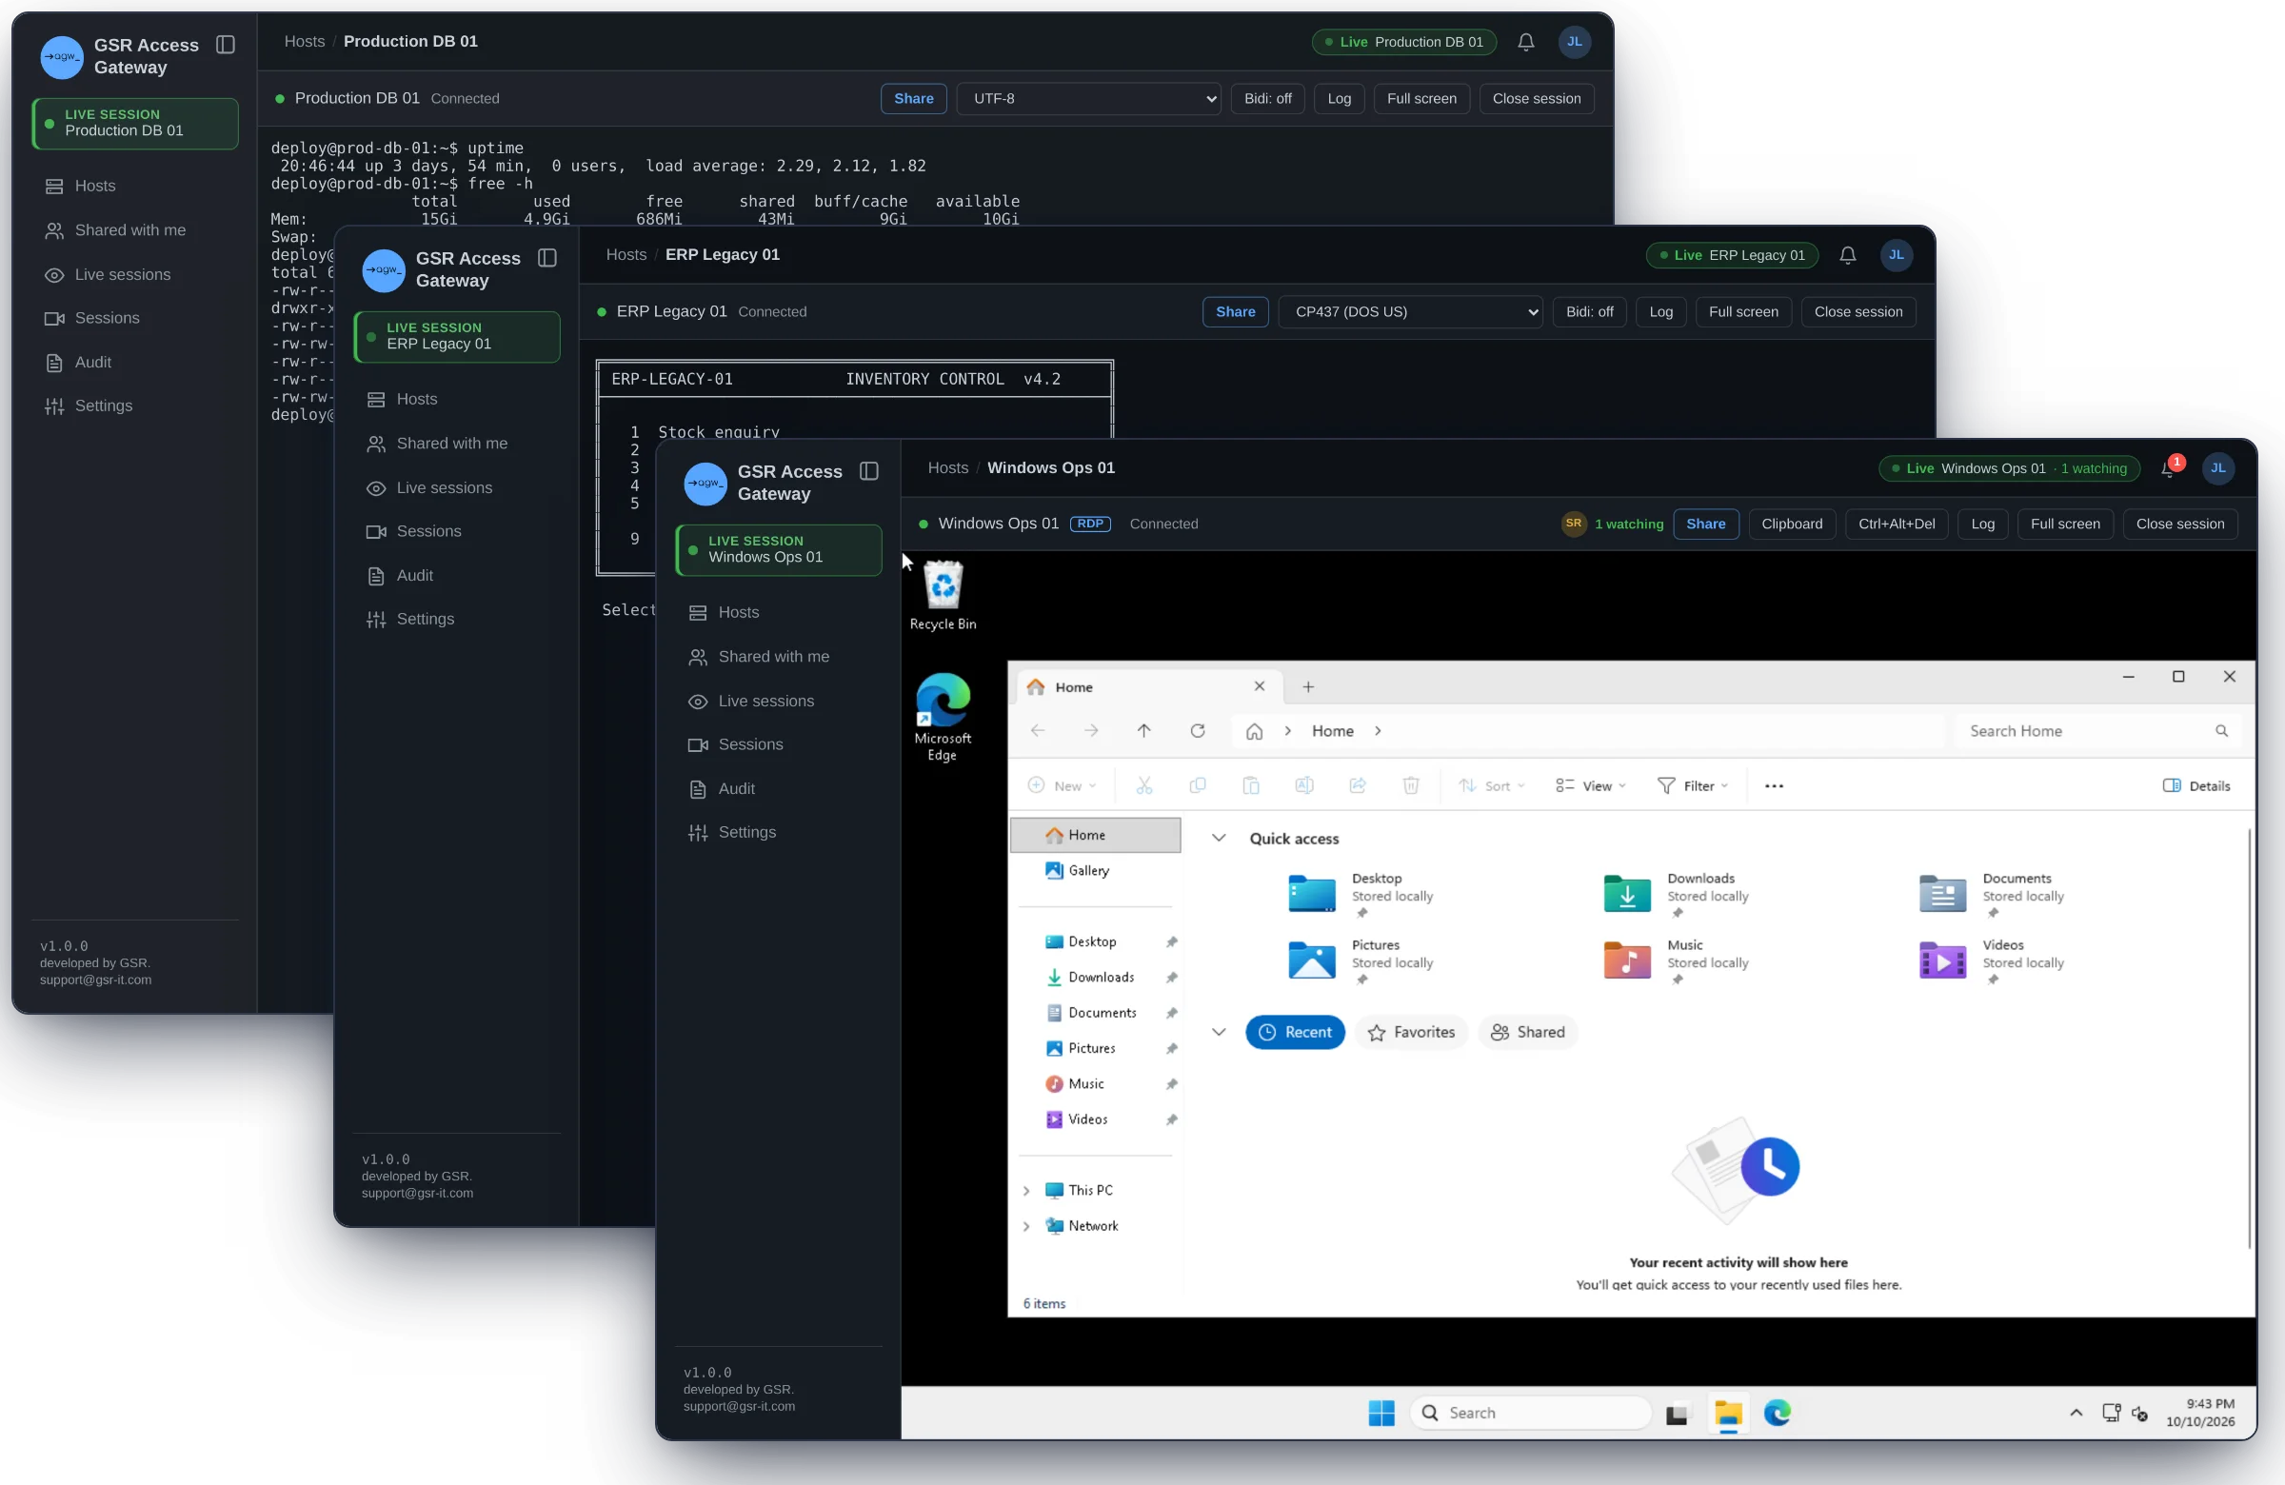Expand Network tree node
The width and height of the screenshot is (2285, 1485).
click(1026, 1227)
